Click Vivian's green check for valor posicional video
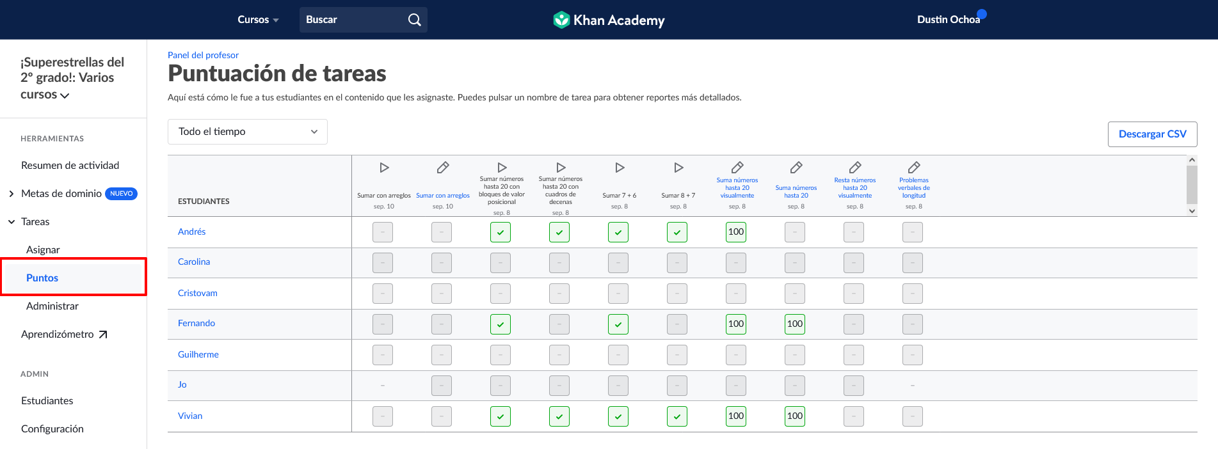 click(501, 416)
